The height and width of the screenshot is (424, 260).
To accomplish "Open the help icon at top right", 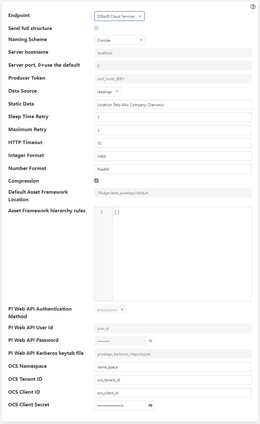I will (x=252, y=7).
